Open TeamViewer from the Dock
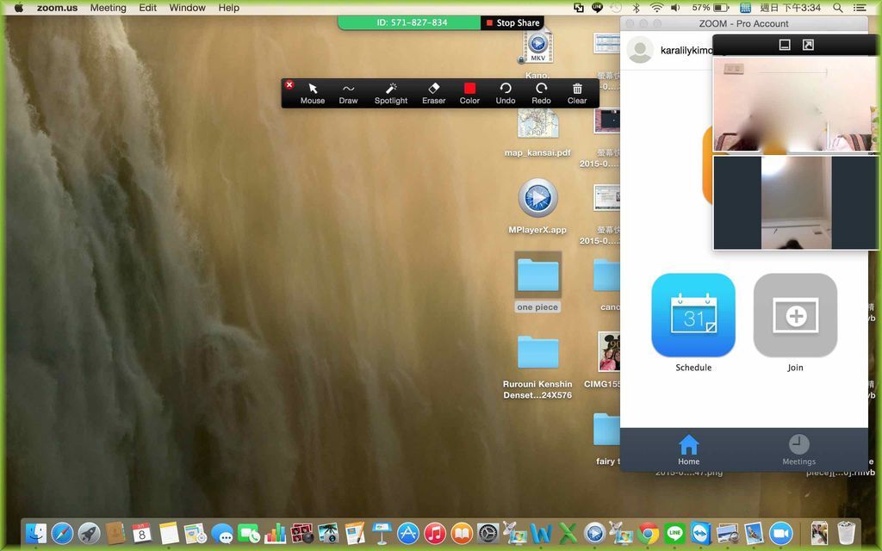This screenshot has height=551, width=882. click(701, 533)
